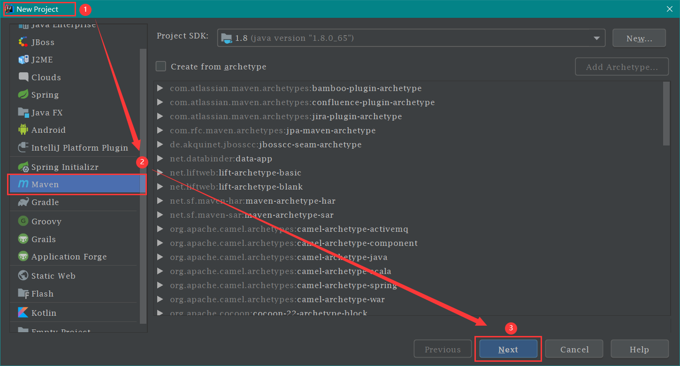
Task: Click the JBoss icon in project list
Action: pos(23,42)
